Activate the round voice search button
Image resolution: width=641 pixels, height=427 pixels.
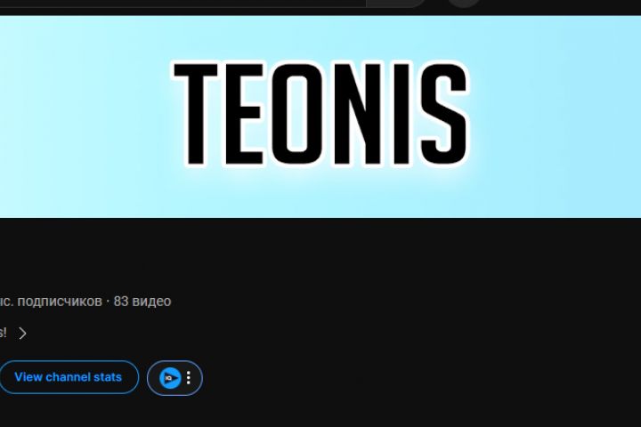464,3
